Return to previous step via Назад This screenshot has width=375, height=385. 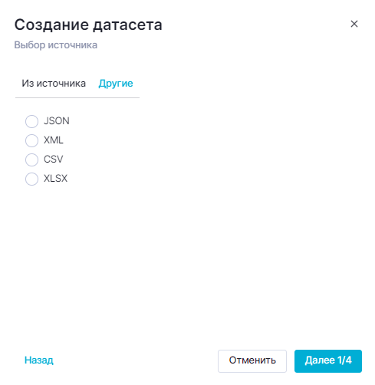tap(39, 360)
